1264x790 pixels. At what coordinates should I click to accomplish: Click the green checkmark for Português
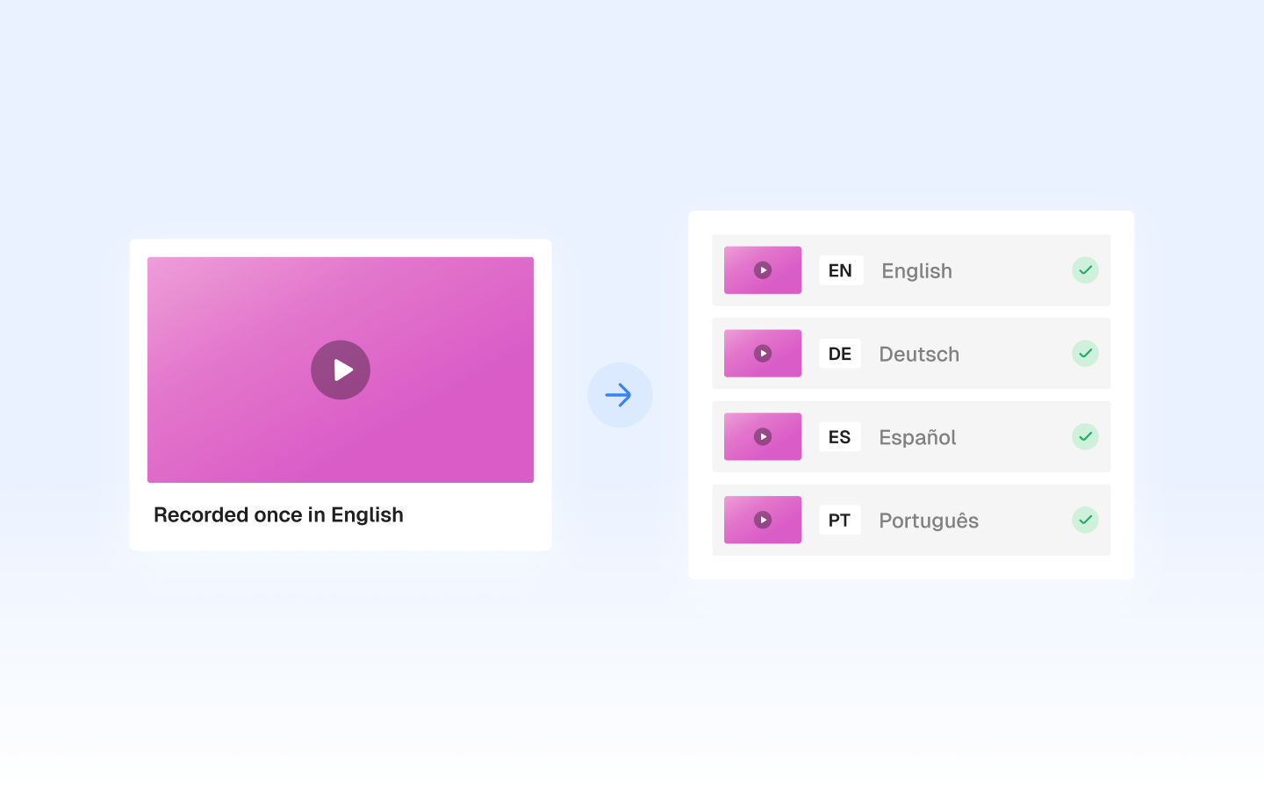(1085, 520)
